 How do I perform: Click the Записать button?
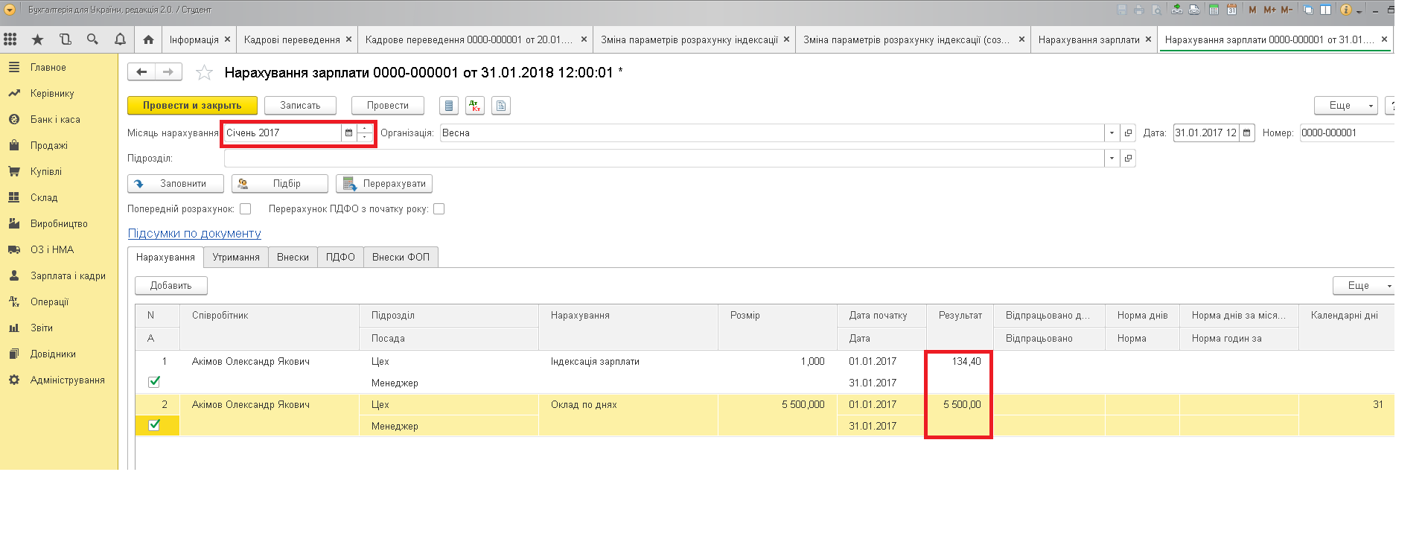[300, 106]
